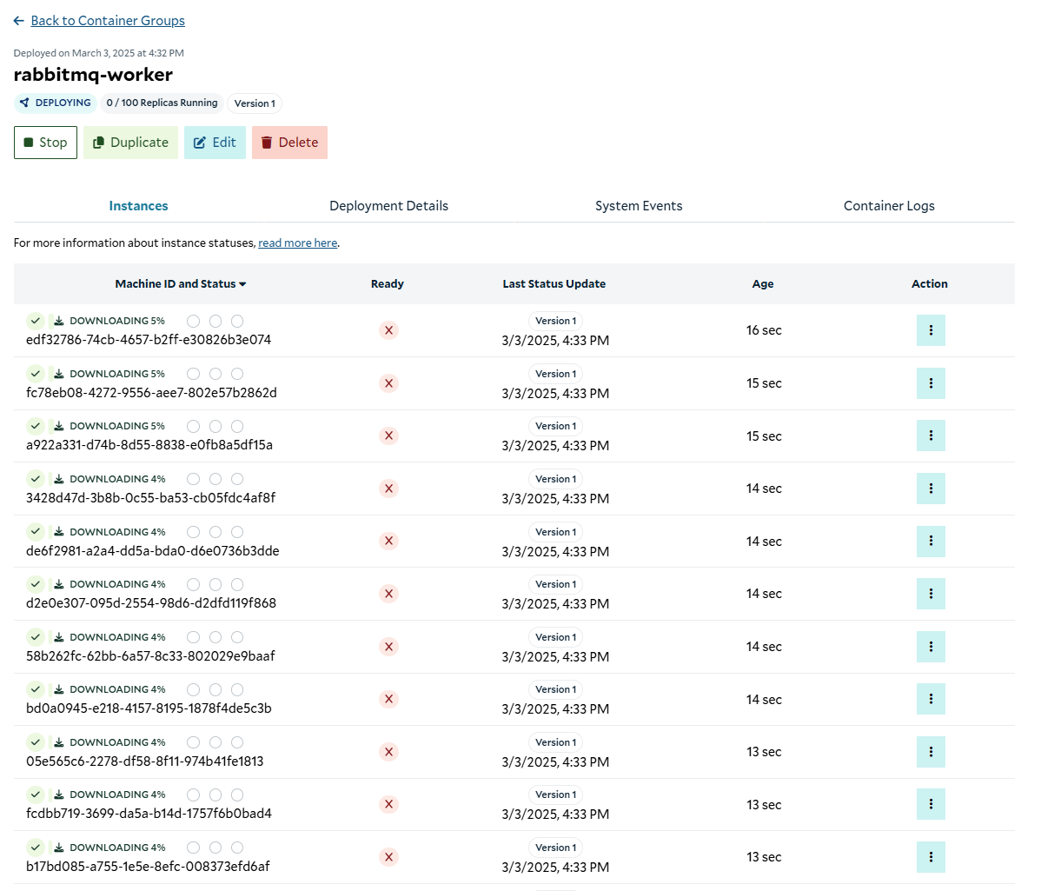The height and width of the screenshot is (891, 1054).
Task: Click download icon for d2e0e307 row
Action: tap(59, 584)
